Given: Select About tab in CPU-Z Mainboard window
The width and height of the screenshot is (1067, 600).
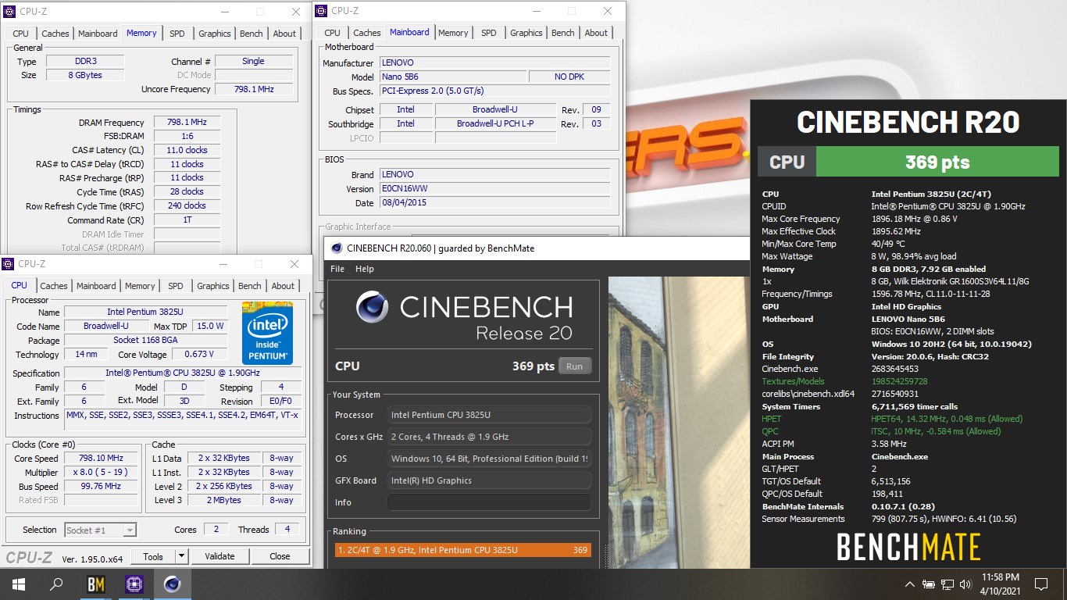Looking at the screenshot, I should tap(596, 33).
